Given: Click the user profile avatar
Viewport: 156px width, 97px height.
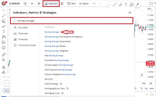Looking at the screenshot, I should point(4,3).
